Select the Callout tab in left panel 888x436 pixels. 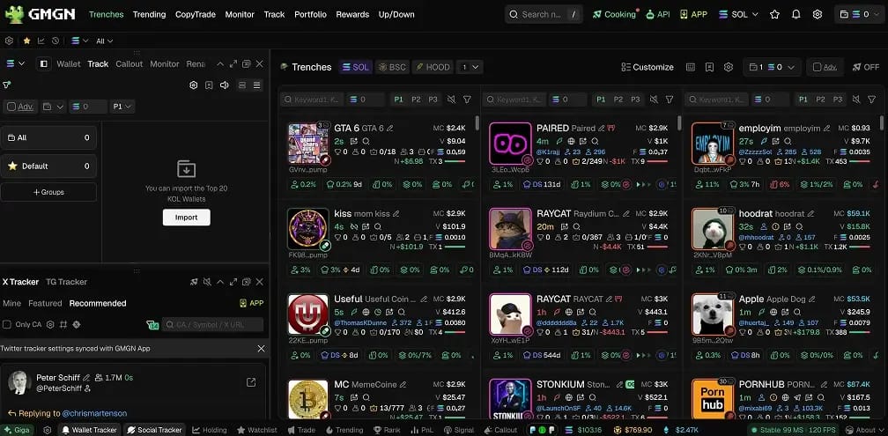[129, 64]
